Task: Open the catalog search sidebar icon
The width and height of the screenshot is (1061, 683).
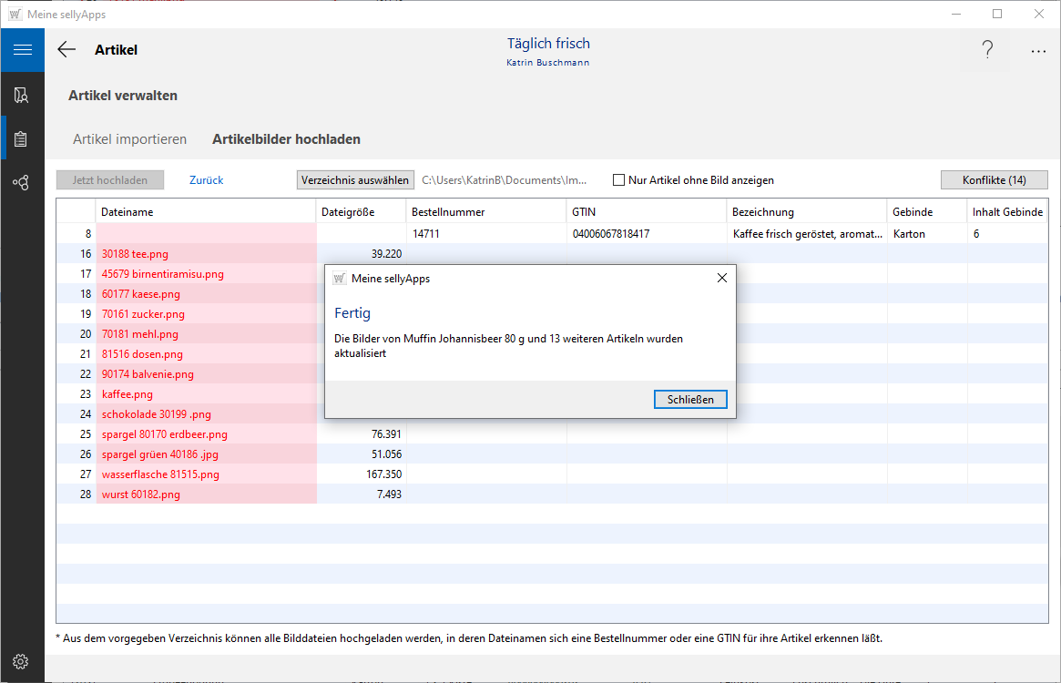Action: tap(21, 95)
